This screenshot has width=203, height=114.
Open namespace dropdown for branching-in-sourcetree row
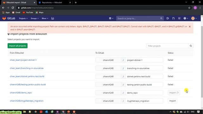[108, 68]
